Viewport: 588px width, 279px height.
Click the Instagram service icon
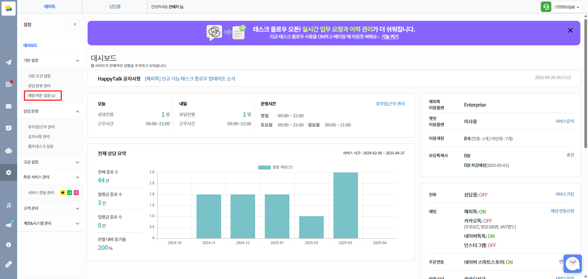click(76, 193)
